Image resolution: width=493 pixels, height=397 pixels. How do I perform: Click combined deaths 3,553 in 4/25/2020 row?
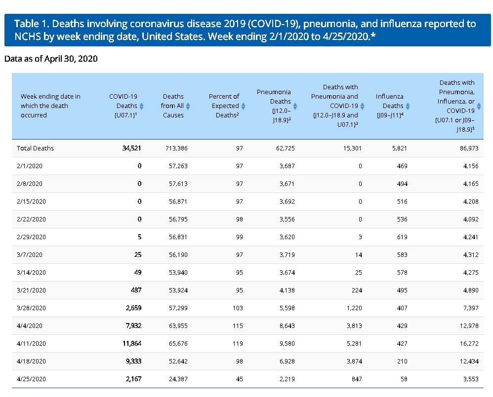pos(471,379)
